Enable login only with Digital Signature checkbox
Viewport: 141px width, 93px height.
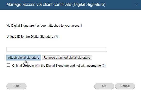click(8, 65)
